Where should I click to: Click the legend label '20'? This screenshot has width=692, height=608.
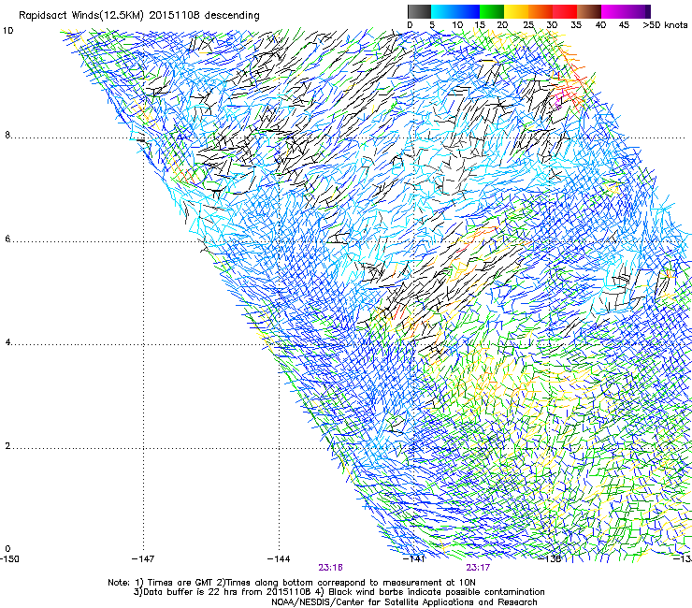click(x=502, y=25)
